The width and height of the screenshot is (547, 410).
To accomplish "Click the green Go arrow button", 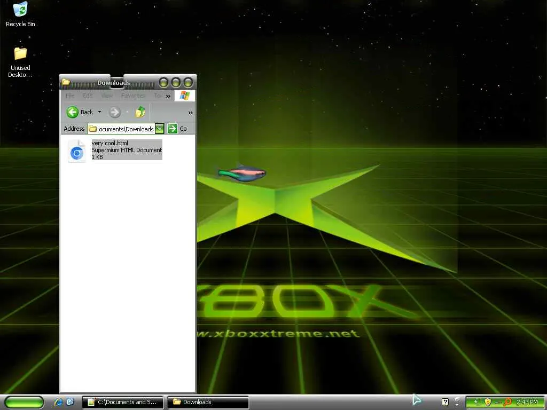I will click(x=173, y=129).
